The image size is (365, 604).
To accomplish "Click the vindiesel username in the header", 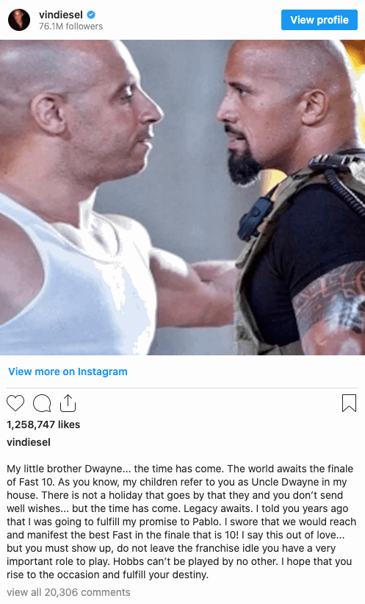I will pyautogui.click(x=61, y=15).
